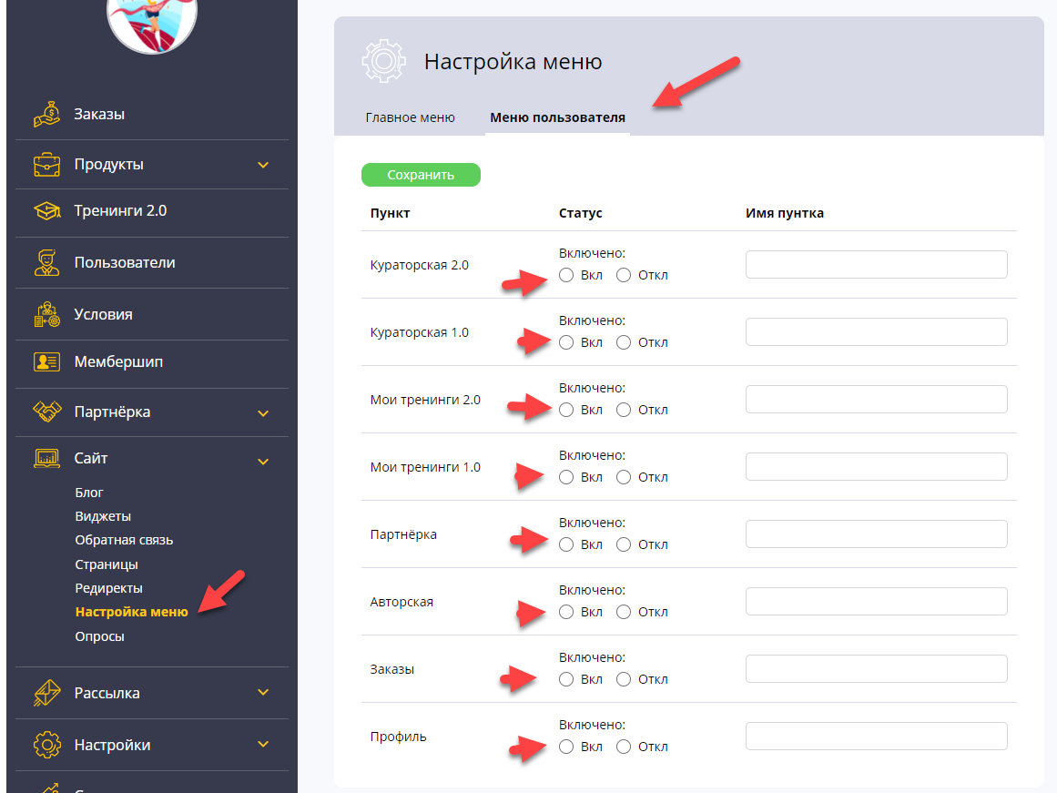Open Мембершип in the sidebar

coord(118,361)
